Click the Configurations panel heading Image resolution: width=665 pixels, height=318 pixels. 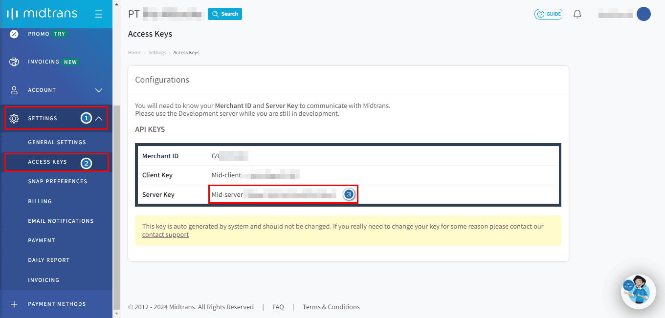pyautogui.click(x=162, y=80)
